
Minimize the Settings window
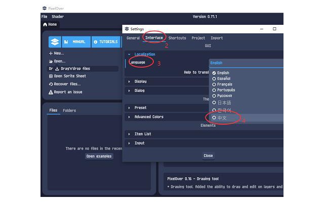click(262, 29)
